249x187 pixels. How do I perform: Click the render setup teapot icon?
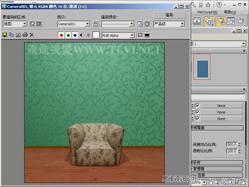221,21
